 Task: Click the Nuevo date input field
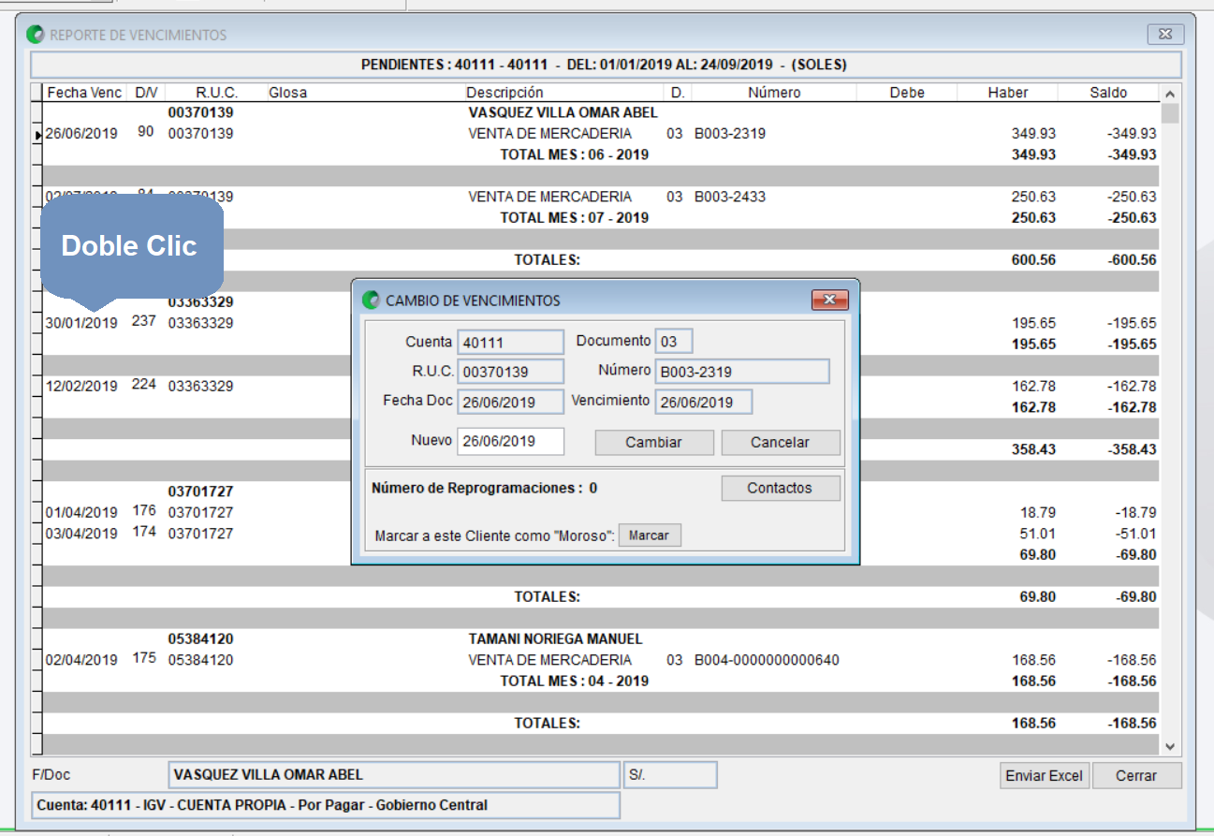coord(511,441)
